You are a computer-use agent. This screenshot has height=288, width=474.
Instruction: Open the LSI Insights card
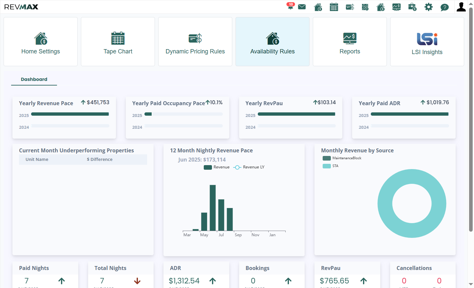click(427, 42)
